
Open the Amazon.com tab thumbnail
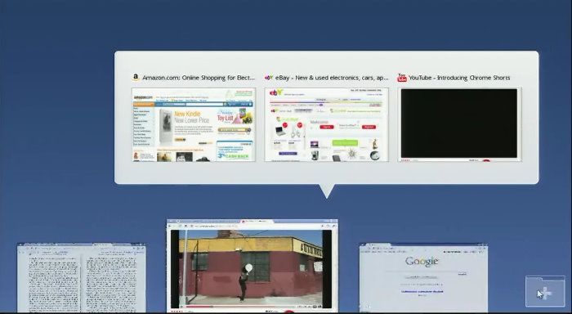click(x=194, y=124)
